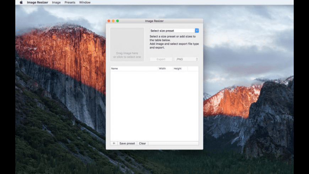Screen dimensions: 309x174
Task: Minimize the Image Resizer window
Action: (x=113, y=21)
